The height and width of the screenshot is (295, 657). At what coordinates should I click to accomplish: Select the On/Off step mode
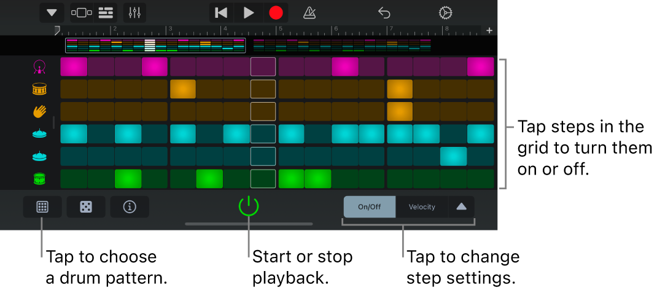370,207
